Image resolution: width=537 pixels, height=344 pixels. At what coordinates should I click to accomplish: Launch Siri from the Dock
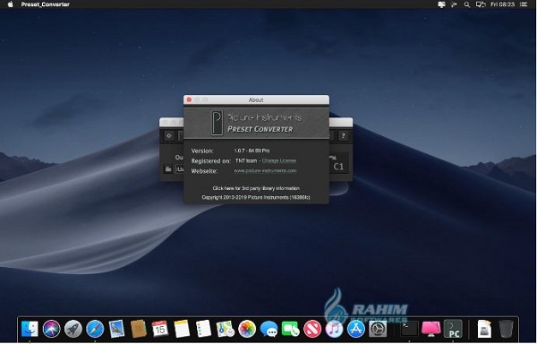[52, 329]
